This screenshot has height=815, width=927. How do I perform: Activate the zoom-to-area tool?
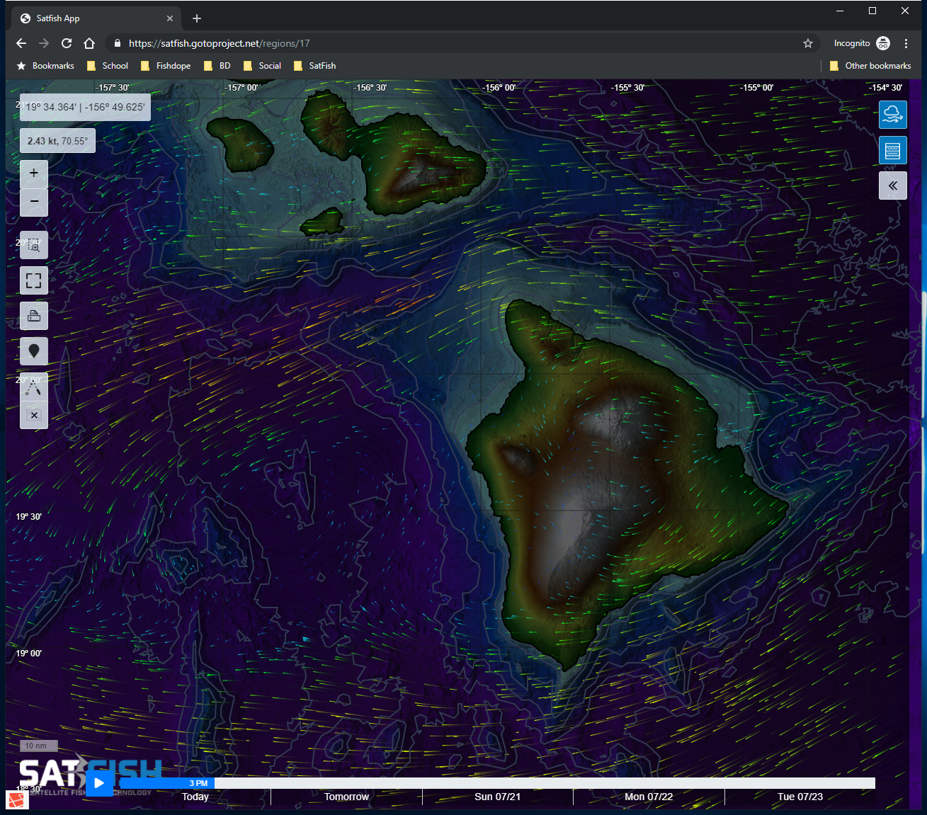(34, 244)
